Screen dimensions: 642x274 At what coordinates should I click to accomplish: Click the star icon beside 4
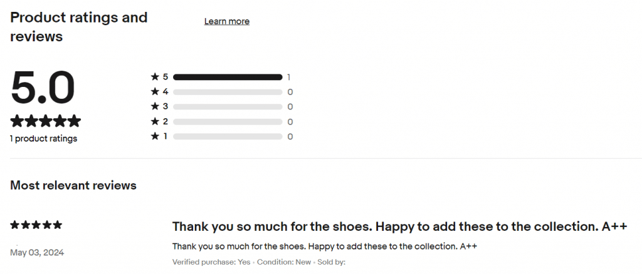coord(155,91)
